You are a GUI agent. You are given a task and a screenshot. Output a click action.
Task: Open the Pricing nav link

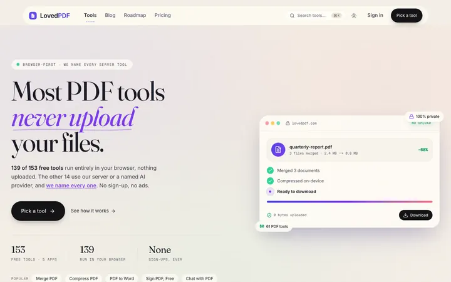pyautogui.click(x=162, y=15)
